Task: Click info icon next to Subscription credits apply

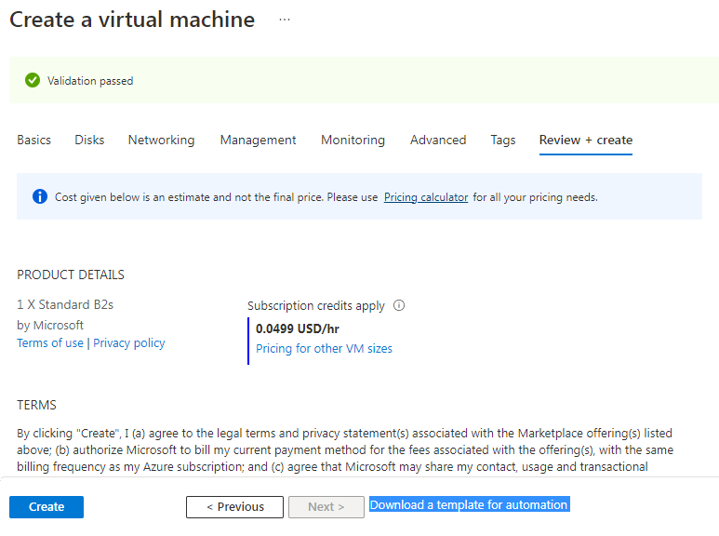Action: tap(399, 305)
